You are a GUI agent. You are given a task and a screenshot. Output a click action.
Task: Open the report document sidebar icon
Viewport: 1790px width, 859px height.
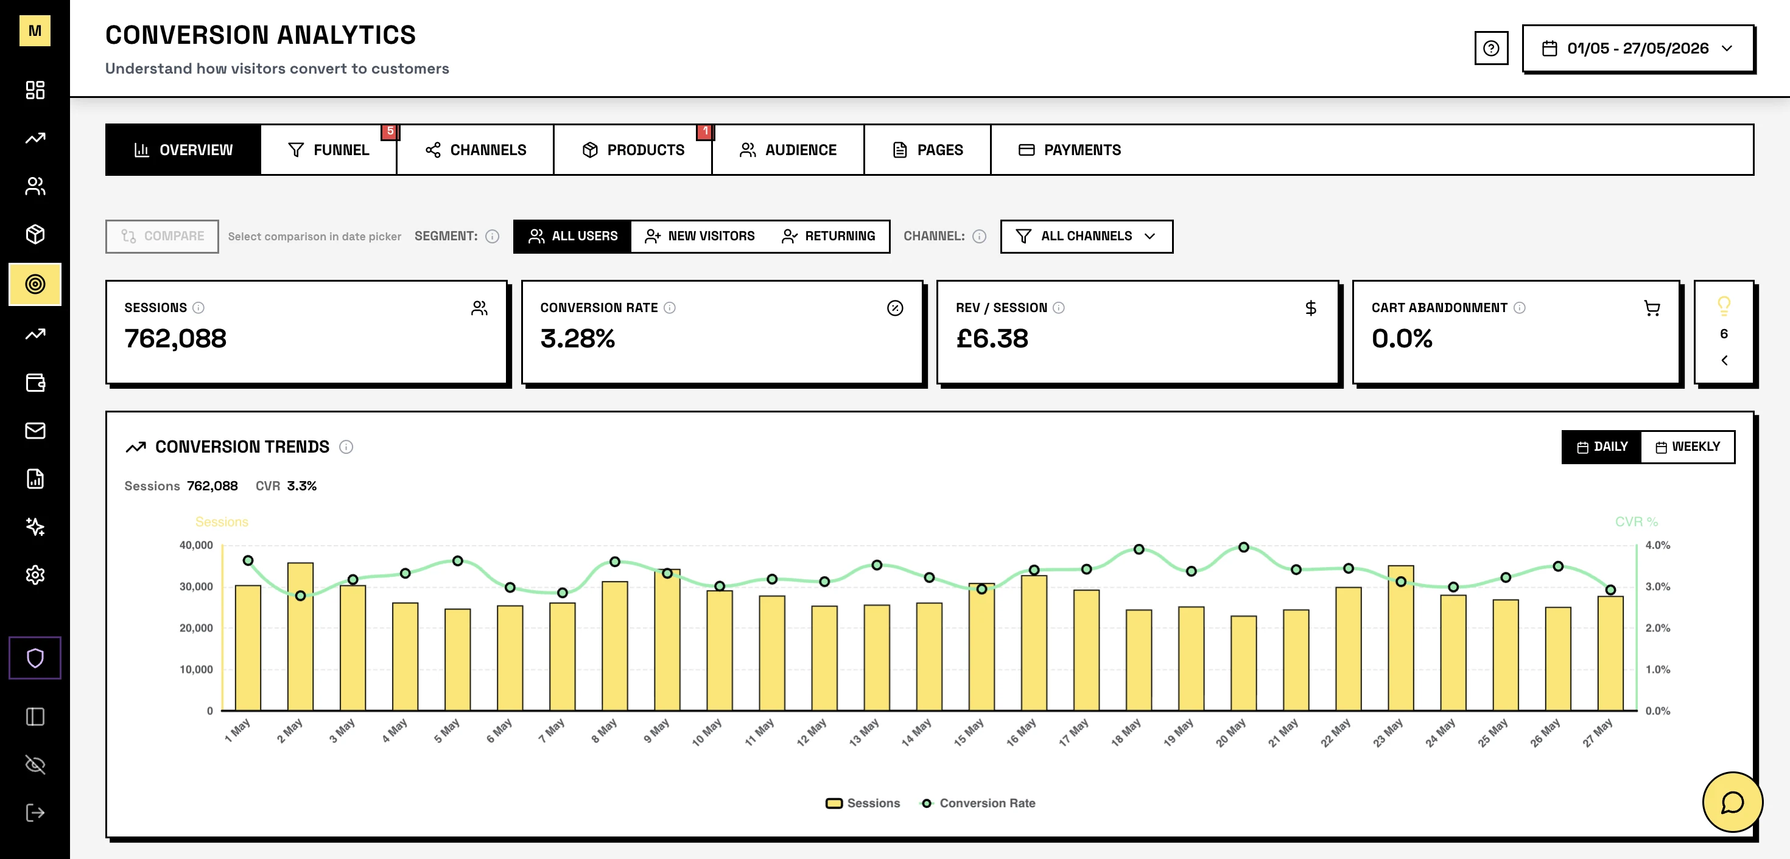[35, 478]
